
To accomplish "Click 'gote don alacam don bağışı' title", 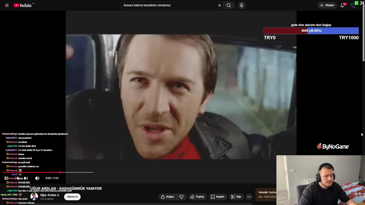I will pos(311,25).
